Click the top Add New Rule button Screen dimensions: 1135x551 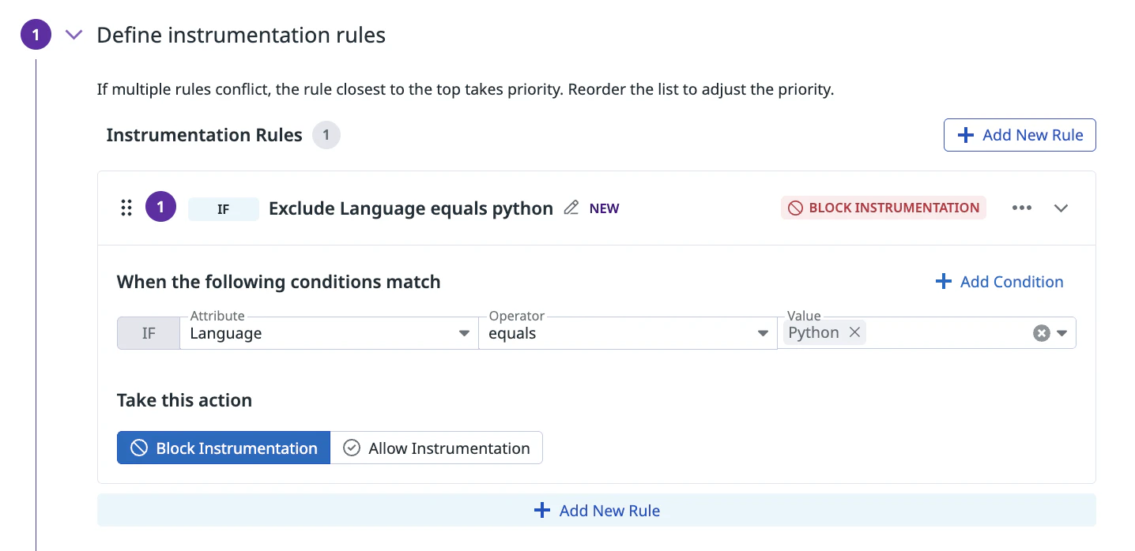tap(1019, 135)
